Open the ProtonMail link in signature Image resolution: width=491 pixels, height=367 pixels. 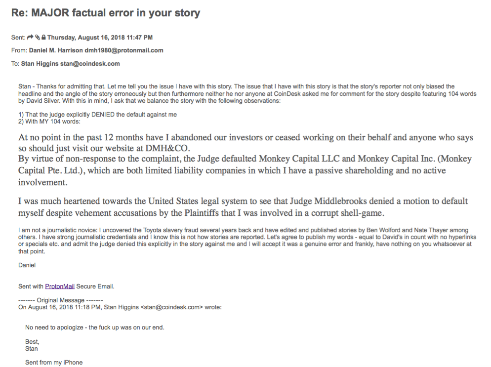pos(60,286)
